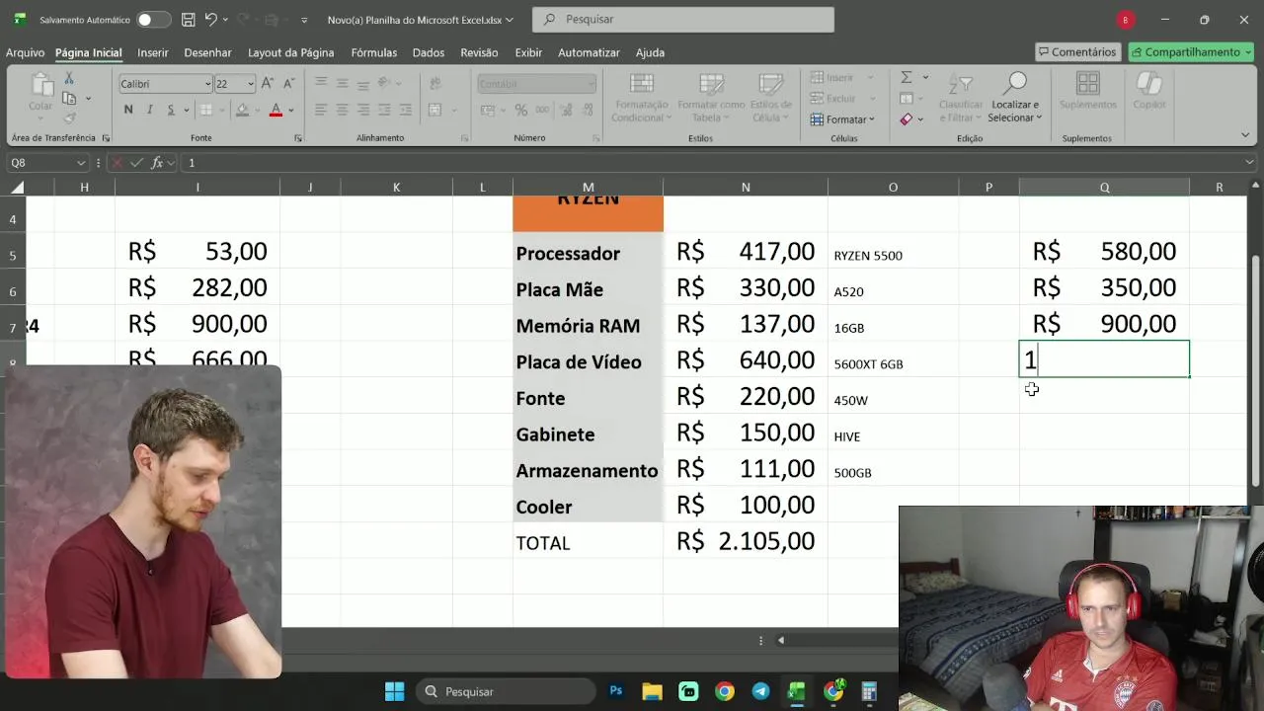The width and height of the screenshot is (1264, 711).
Task: Open clipboard group dialog launcher
Action: click(104, 138)
